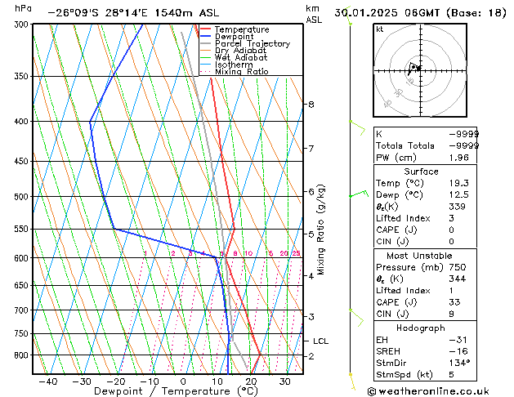Viewport: 514px width, 397px height.
Task: Click the Pressure (mb) value '750'
Action: pyautogui.click(x=458, y=267)
